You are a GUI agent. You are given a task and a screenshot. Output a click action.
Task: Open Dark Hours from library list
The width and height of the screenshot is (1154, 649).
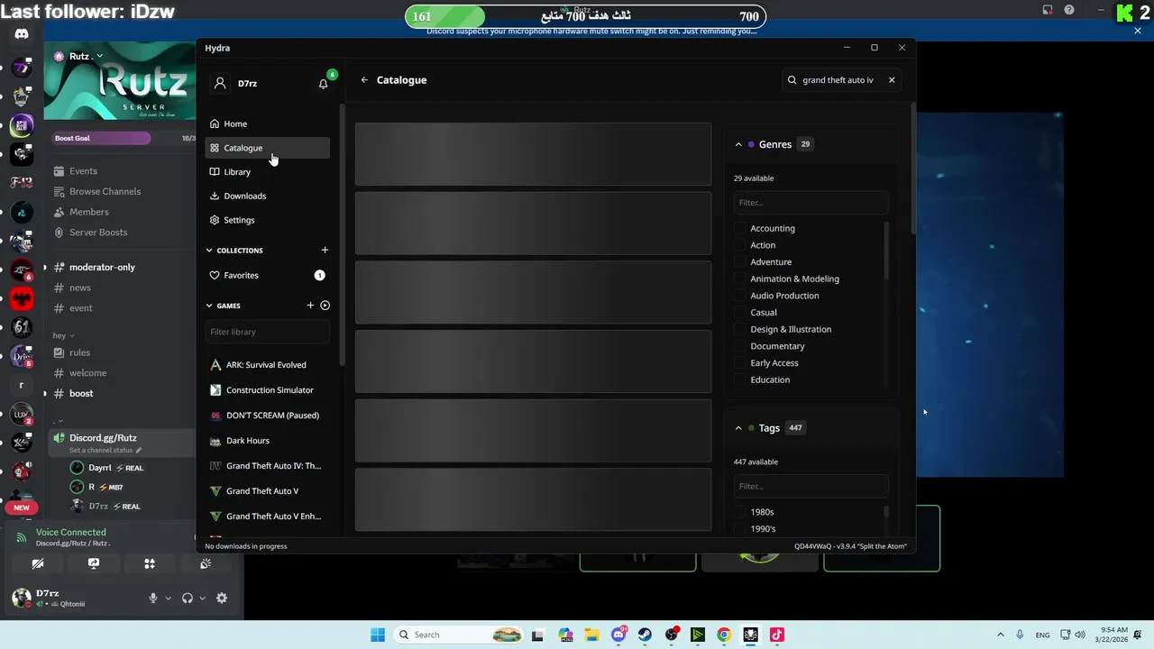267,441
